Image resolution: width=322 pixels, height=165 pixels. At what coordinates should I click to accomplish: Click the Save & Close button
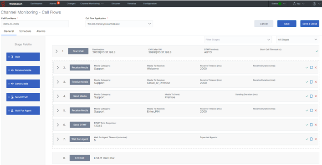(x=310, y=24)
